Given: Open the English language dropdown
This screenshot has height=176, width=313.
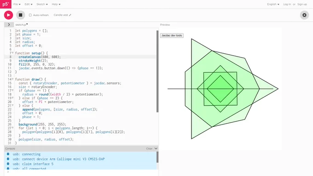Looking at the screenshot, I should [273, 4].
